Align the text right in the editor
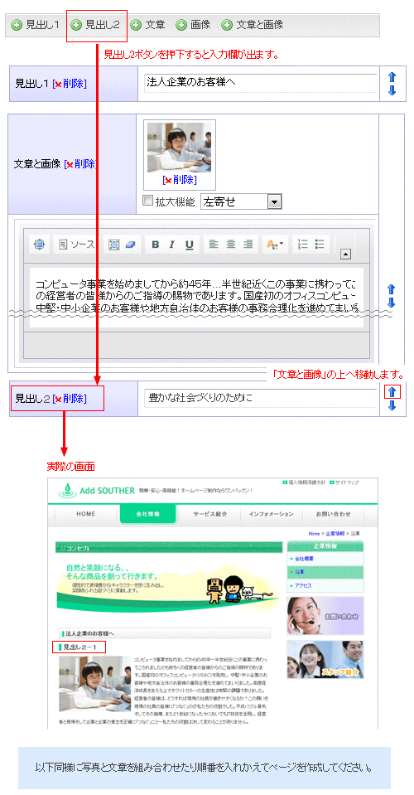The image size is (414, 795). 248,245
